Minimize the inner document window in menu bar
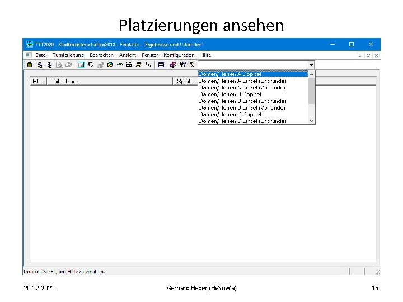The width and height of the screenshot is (403, 302). tap(360, 55)
